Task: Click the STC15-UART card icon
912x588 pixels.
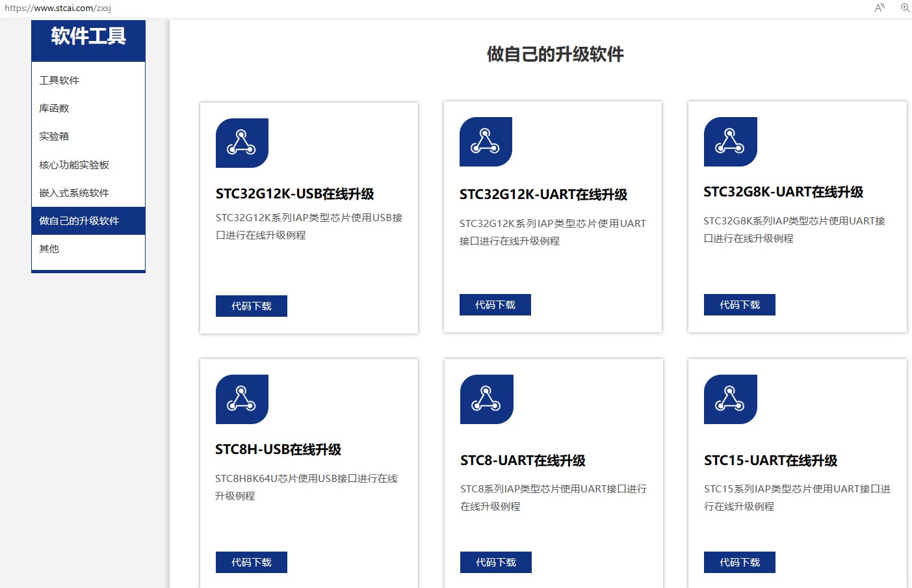Action: click(x=730, y=399)
